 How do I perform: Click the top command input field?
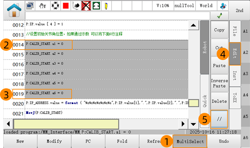click(x=118, y=16)
